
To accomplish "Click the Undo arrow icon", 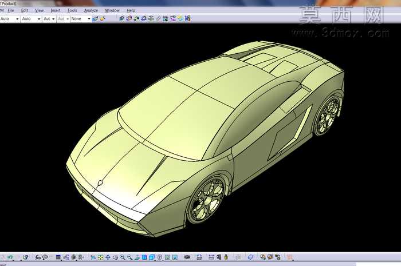I will point(10,257).
